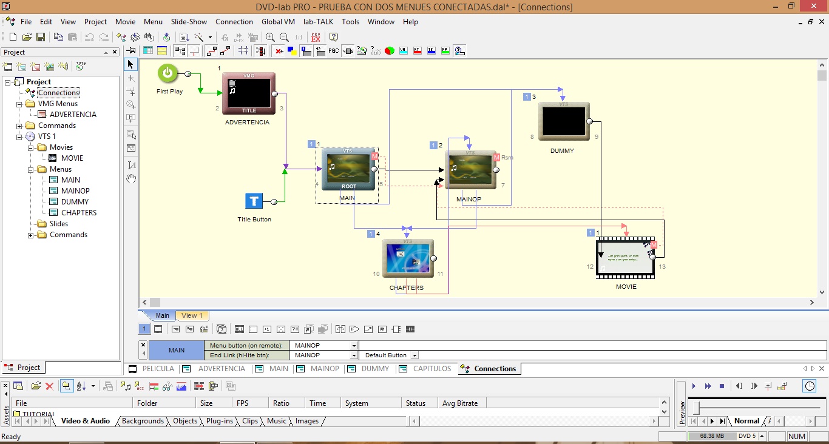The image size is (829, 444).
Task: Open the lab-TALK menu
Action: pos(318,21)
